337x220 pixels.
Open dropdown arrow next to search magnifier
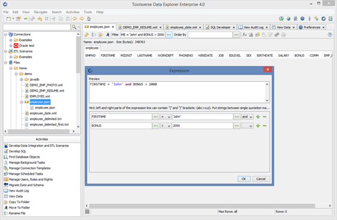coord(79,27)
